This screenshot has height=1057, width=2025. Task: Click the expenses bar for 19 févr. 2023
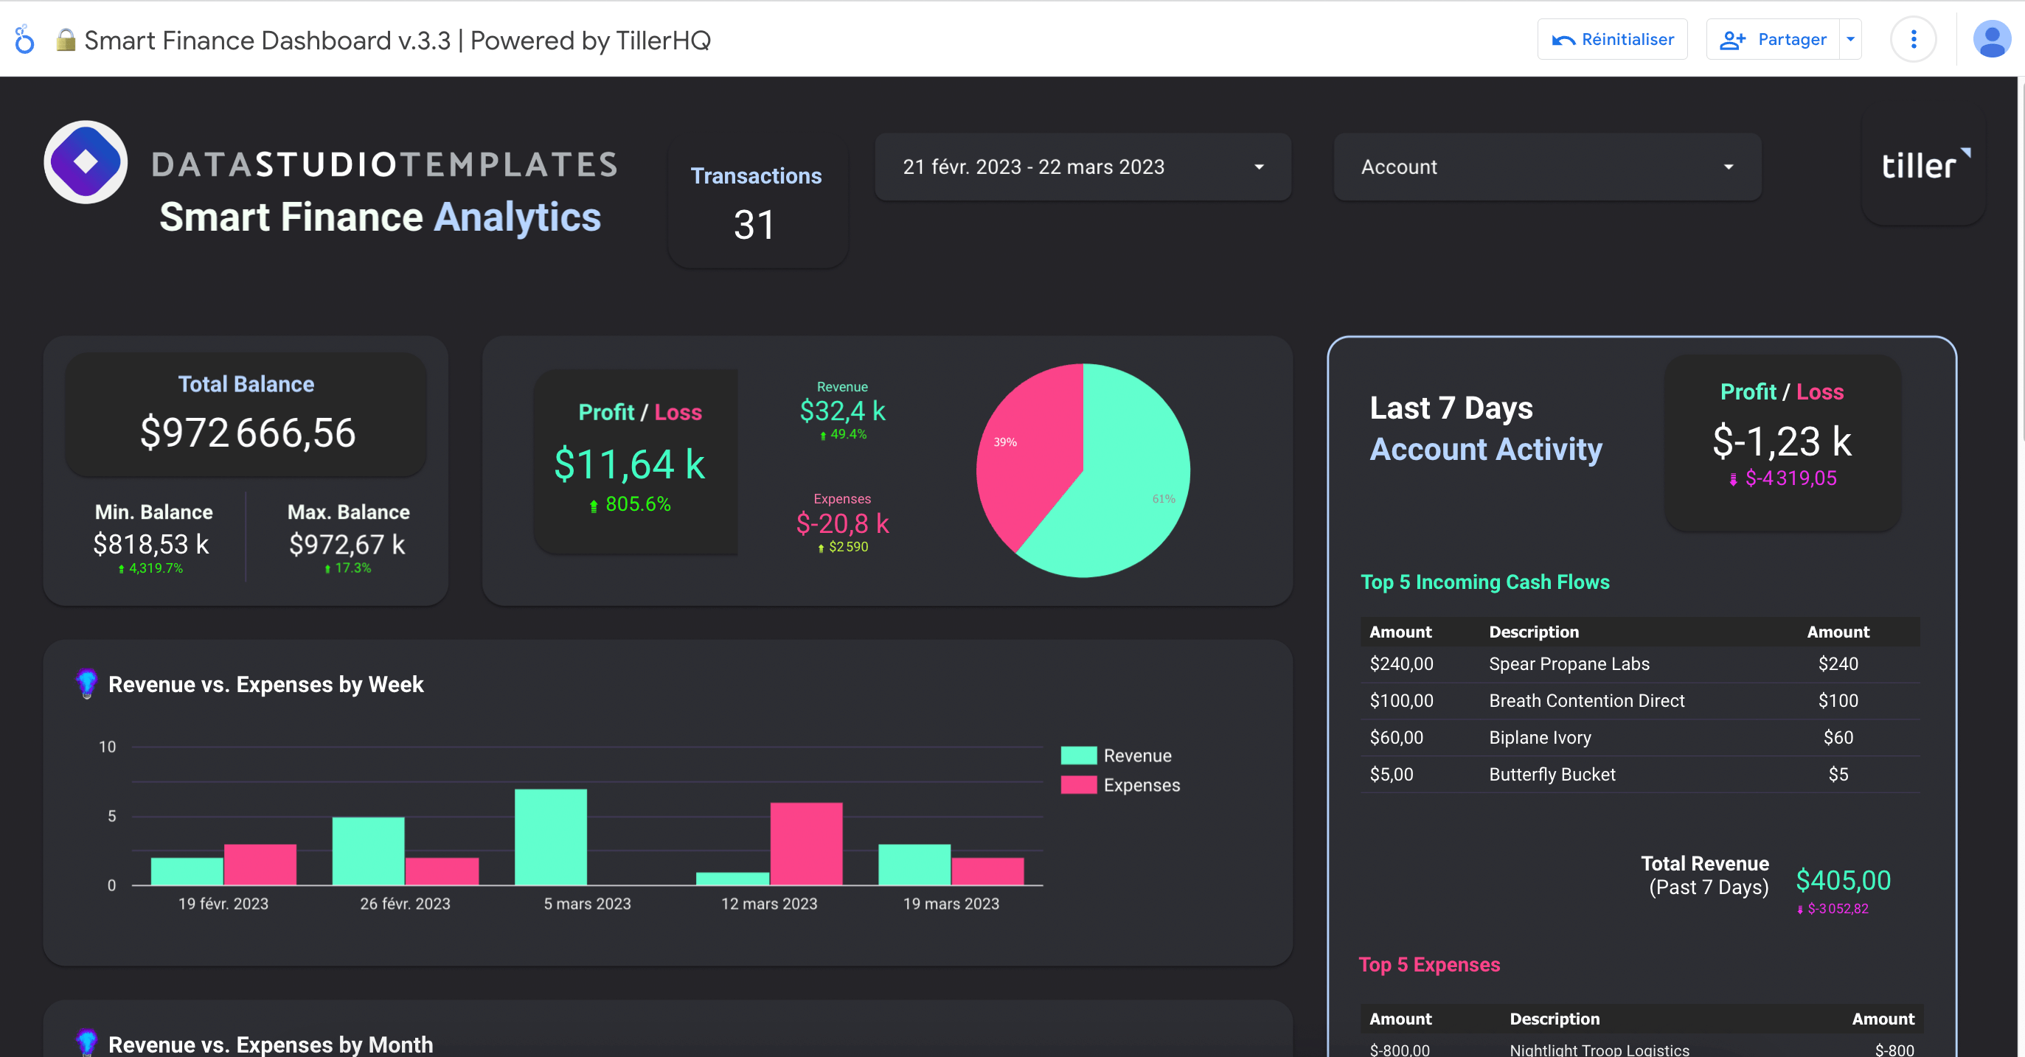(260, 865)
